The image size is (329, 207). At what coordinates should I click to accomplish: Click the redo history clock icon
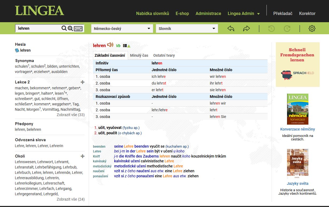tap(287, 28)
